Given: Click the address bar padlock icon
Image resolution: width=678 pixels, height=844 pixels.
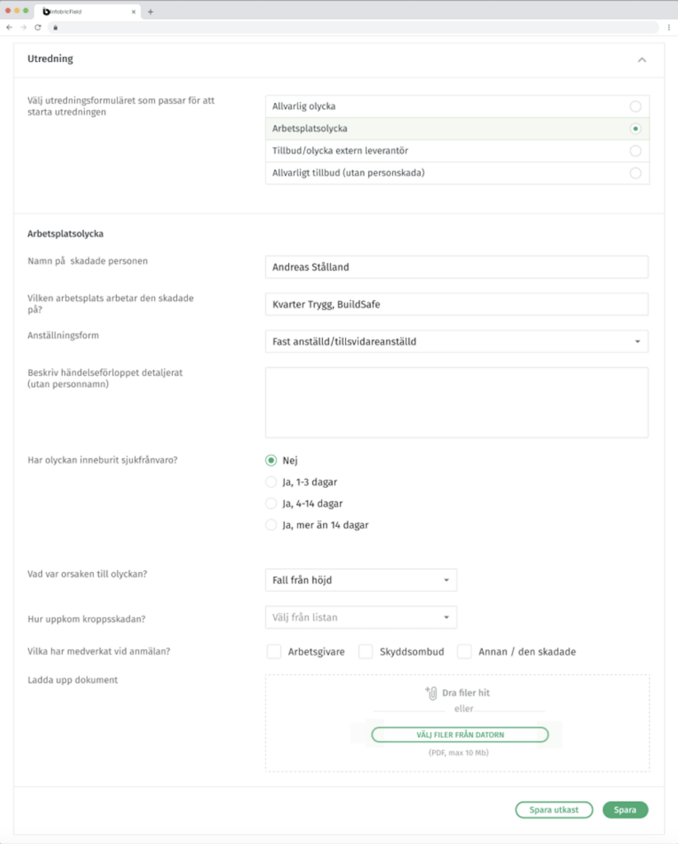Looking at the screenshot, I should (x=56, y=27).
